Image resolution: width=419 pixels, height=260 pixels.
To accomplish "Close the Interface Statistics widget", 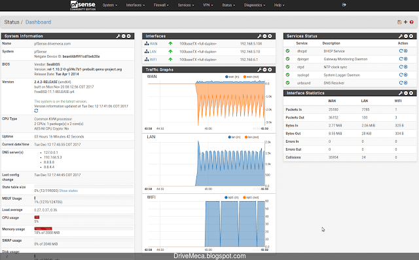I will [411, 93].
